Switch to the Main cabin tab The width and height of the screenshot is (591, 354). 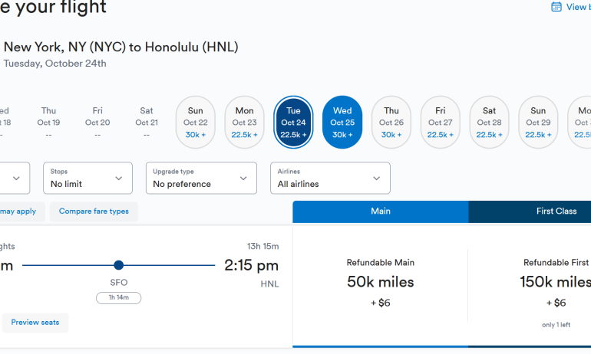pyautogui.click(x=381, y=211)
